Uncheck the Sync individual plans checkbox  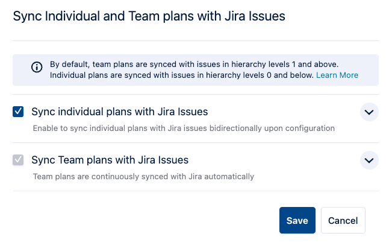click(x=19, y=112)
